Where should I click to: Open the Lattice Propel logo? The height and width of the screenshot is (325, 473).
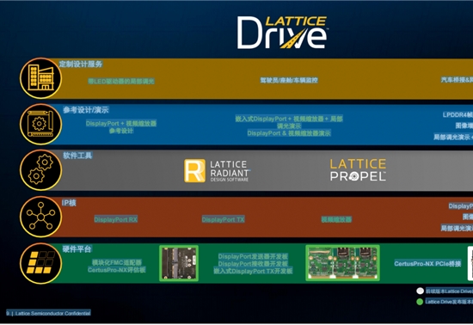click(x=358, y=170)
